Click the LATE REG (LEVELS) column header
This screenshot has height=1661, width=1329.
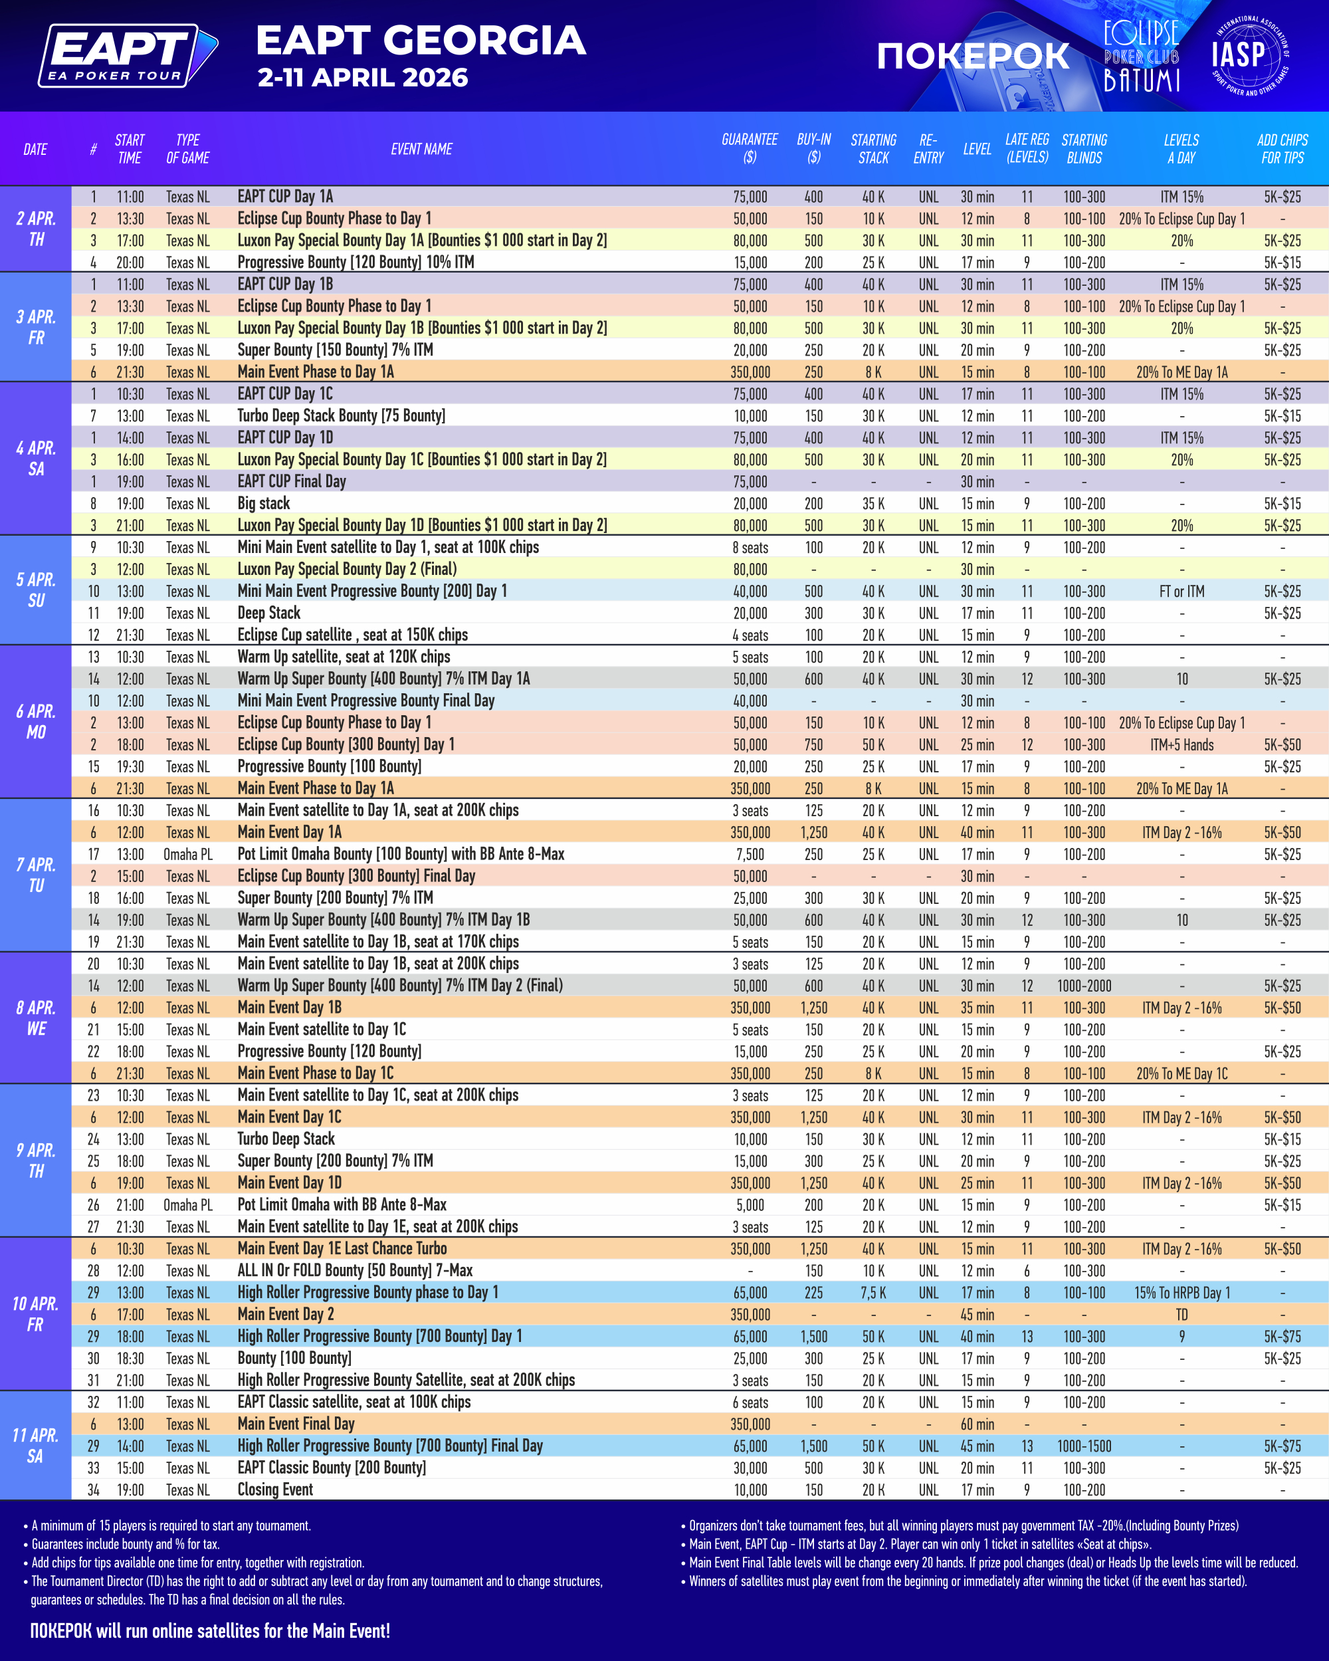1027,149
